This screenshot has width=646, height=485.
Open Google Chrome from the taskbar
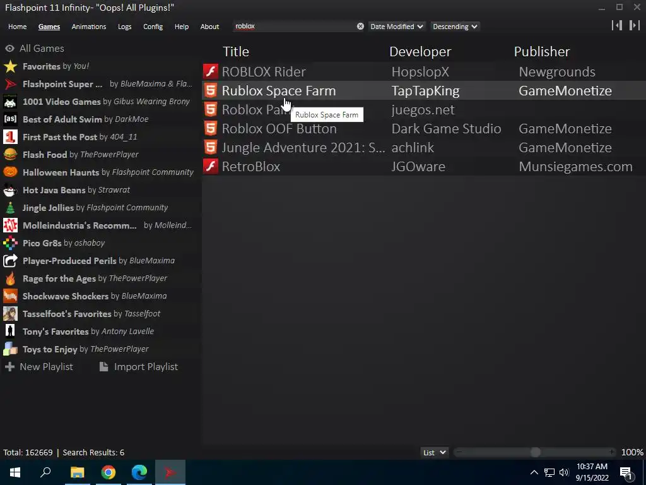[109, 472]
